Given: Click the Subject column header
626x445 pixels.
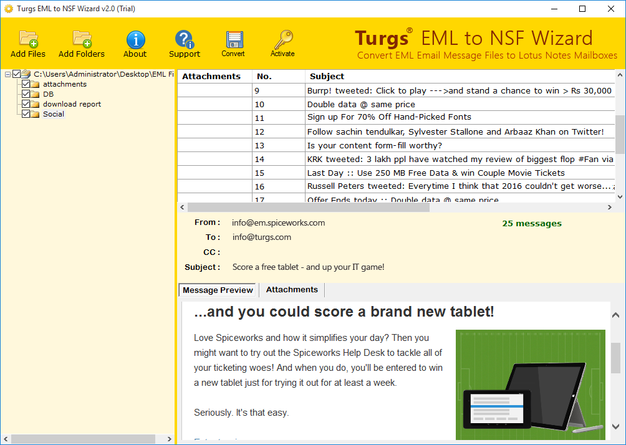Looking at the screenshot, I should click(x=460, y=76).
